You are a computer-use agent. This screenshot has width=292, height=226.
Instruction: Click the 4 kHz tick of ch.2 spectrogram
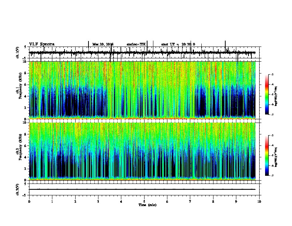25,157
